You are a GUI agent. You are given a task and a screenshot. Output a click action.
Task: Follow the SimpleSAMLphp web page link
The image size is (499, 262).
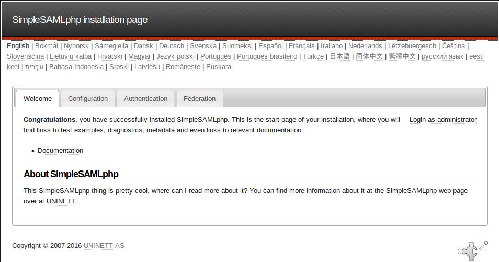tap(427, 191)
